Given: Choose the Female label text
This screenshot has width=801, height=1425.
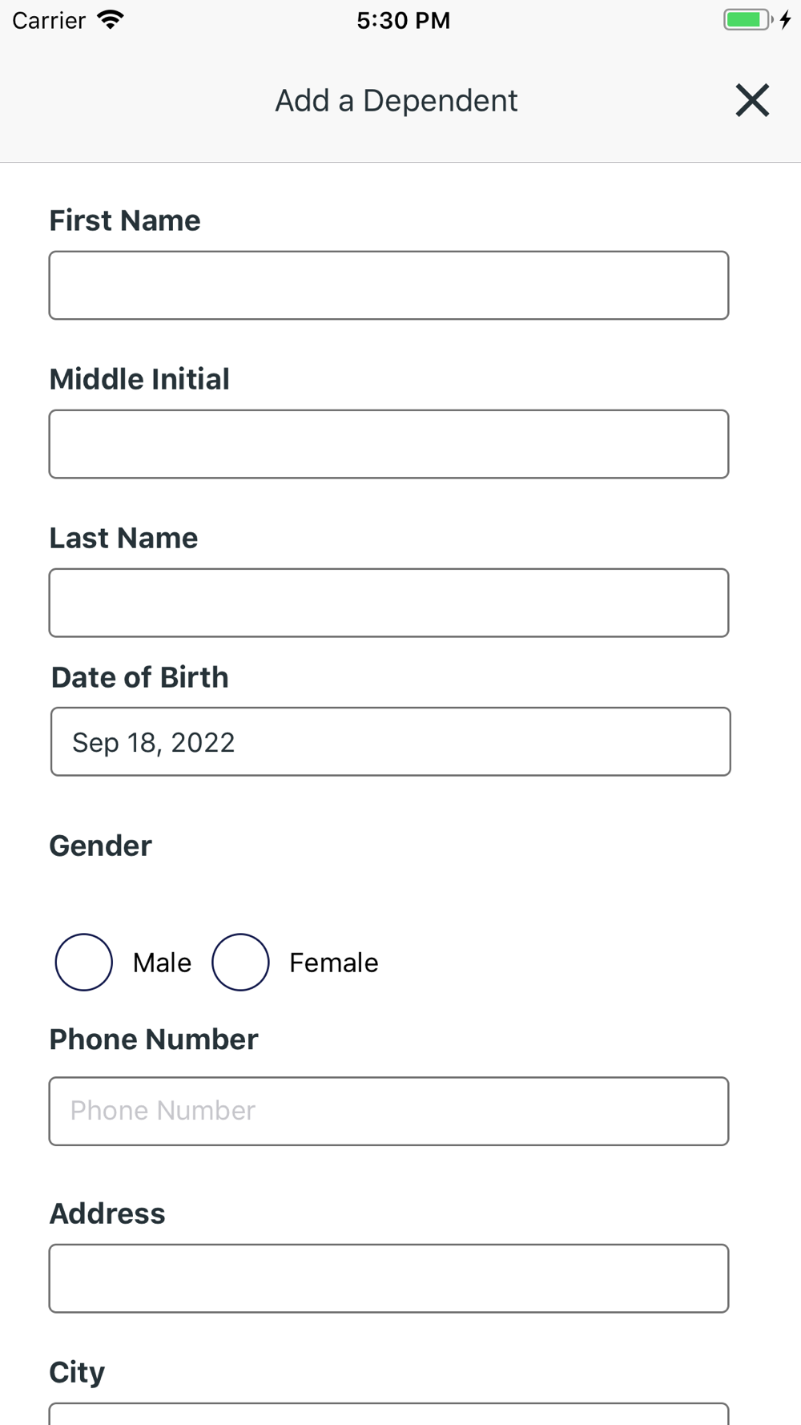Looking at the screenshot, I should [333, 963].
